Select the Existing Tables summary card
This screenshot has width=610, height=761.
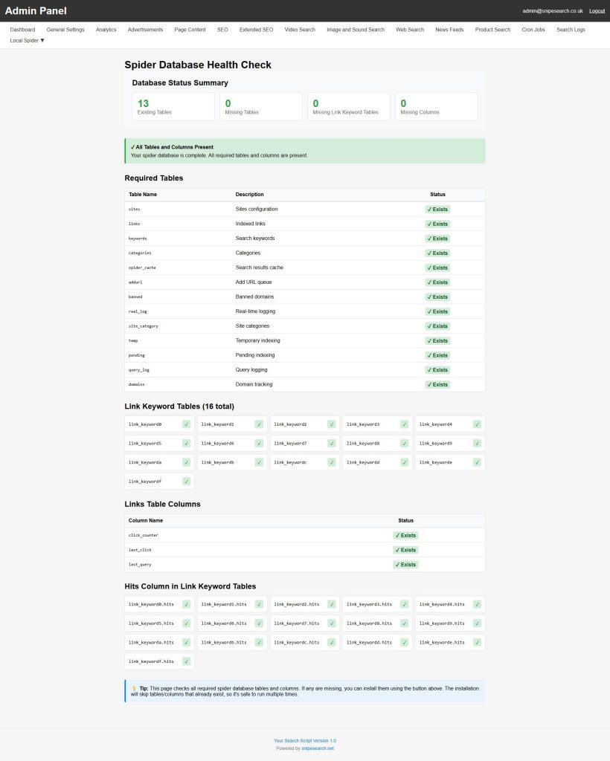(173, 106)
